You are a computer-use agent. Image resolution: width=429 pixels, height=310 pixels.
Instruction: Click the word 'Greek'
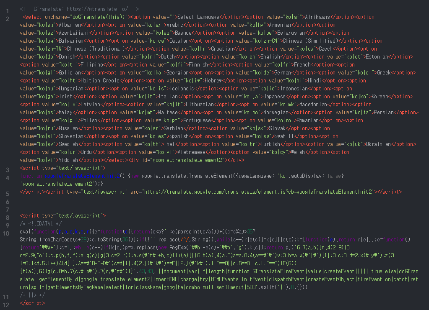pyautogui.click(x=384, y=73)
